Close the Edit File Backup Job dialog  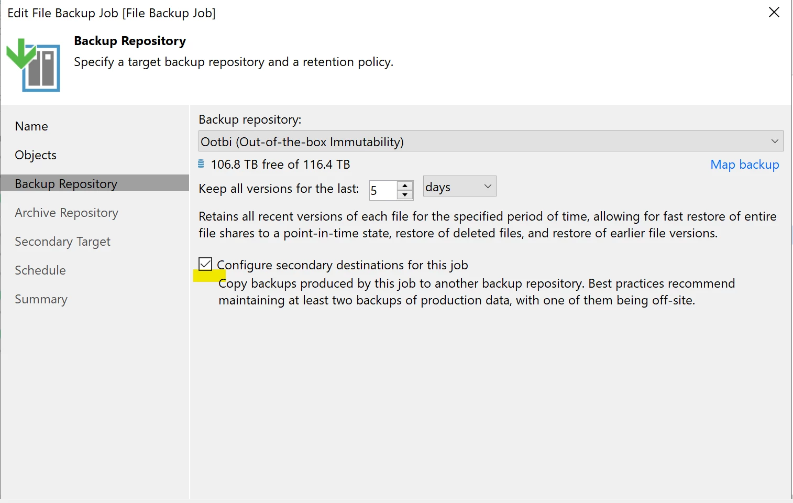774,13
